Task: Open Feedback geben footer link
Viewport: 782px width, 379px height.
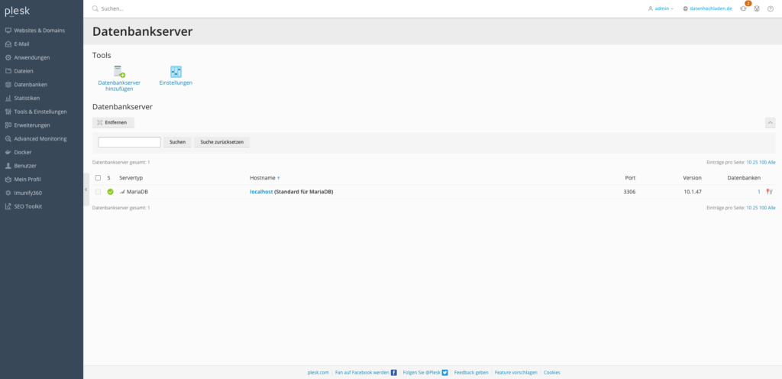Action: [x=471, y=373]
